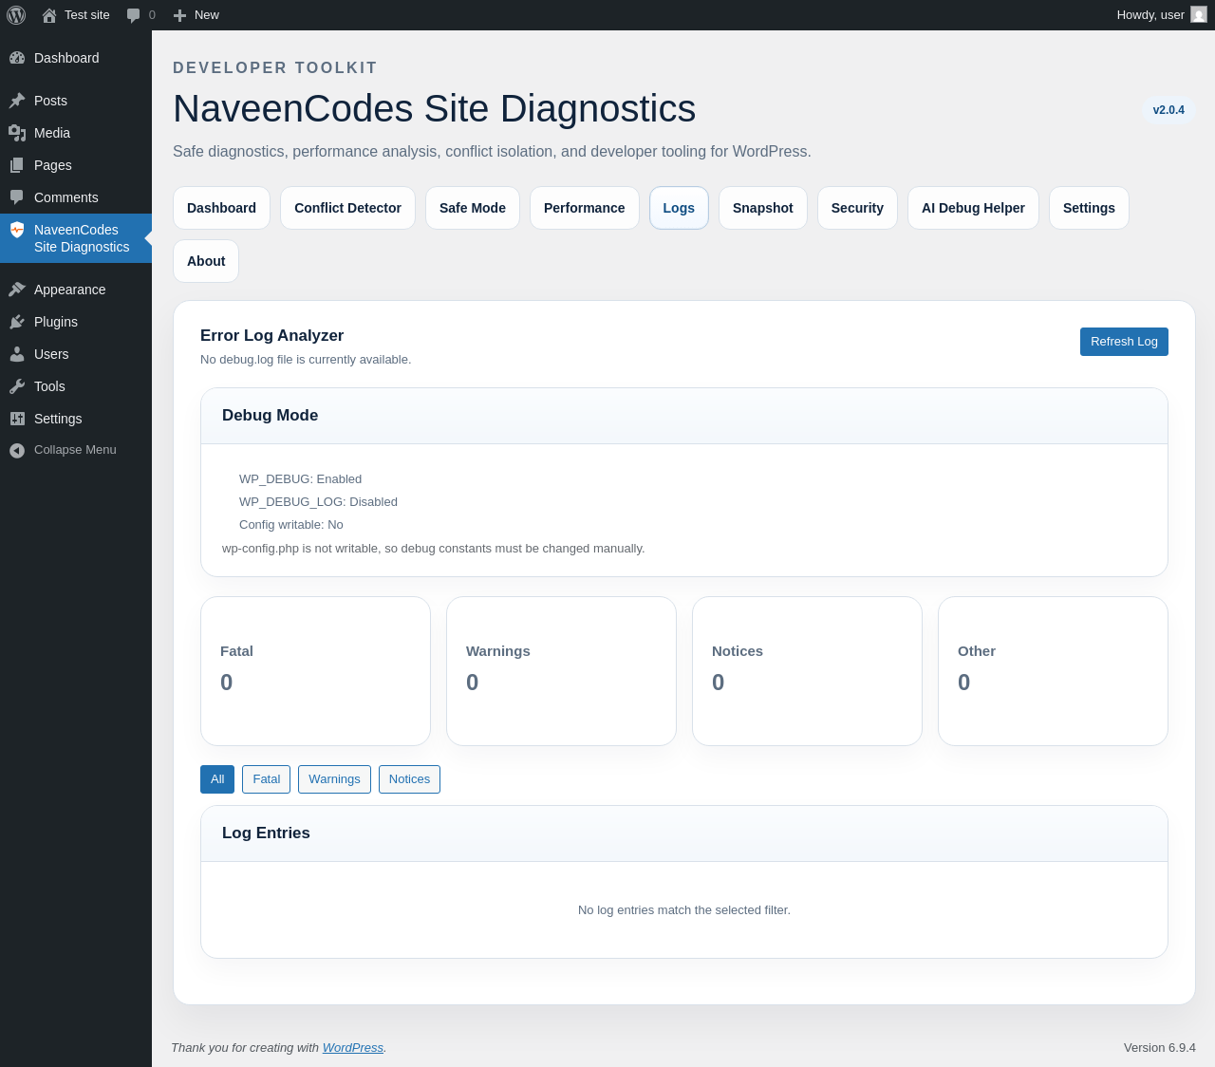1215x1067 pixels.
Task: Click the Config writable: No line
Action: click(x=291, y=525)
